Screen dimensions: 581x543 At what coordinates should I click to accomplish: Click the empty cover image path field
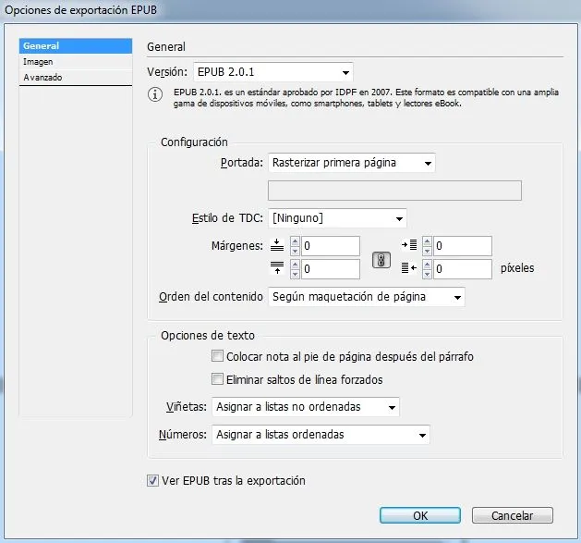click(x=394, y=191)
